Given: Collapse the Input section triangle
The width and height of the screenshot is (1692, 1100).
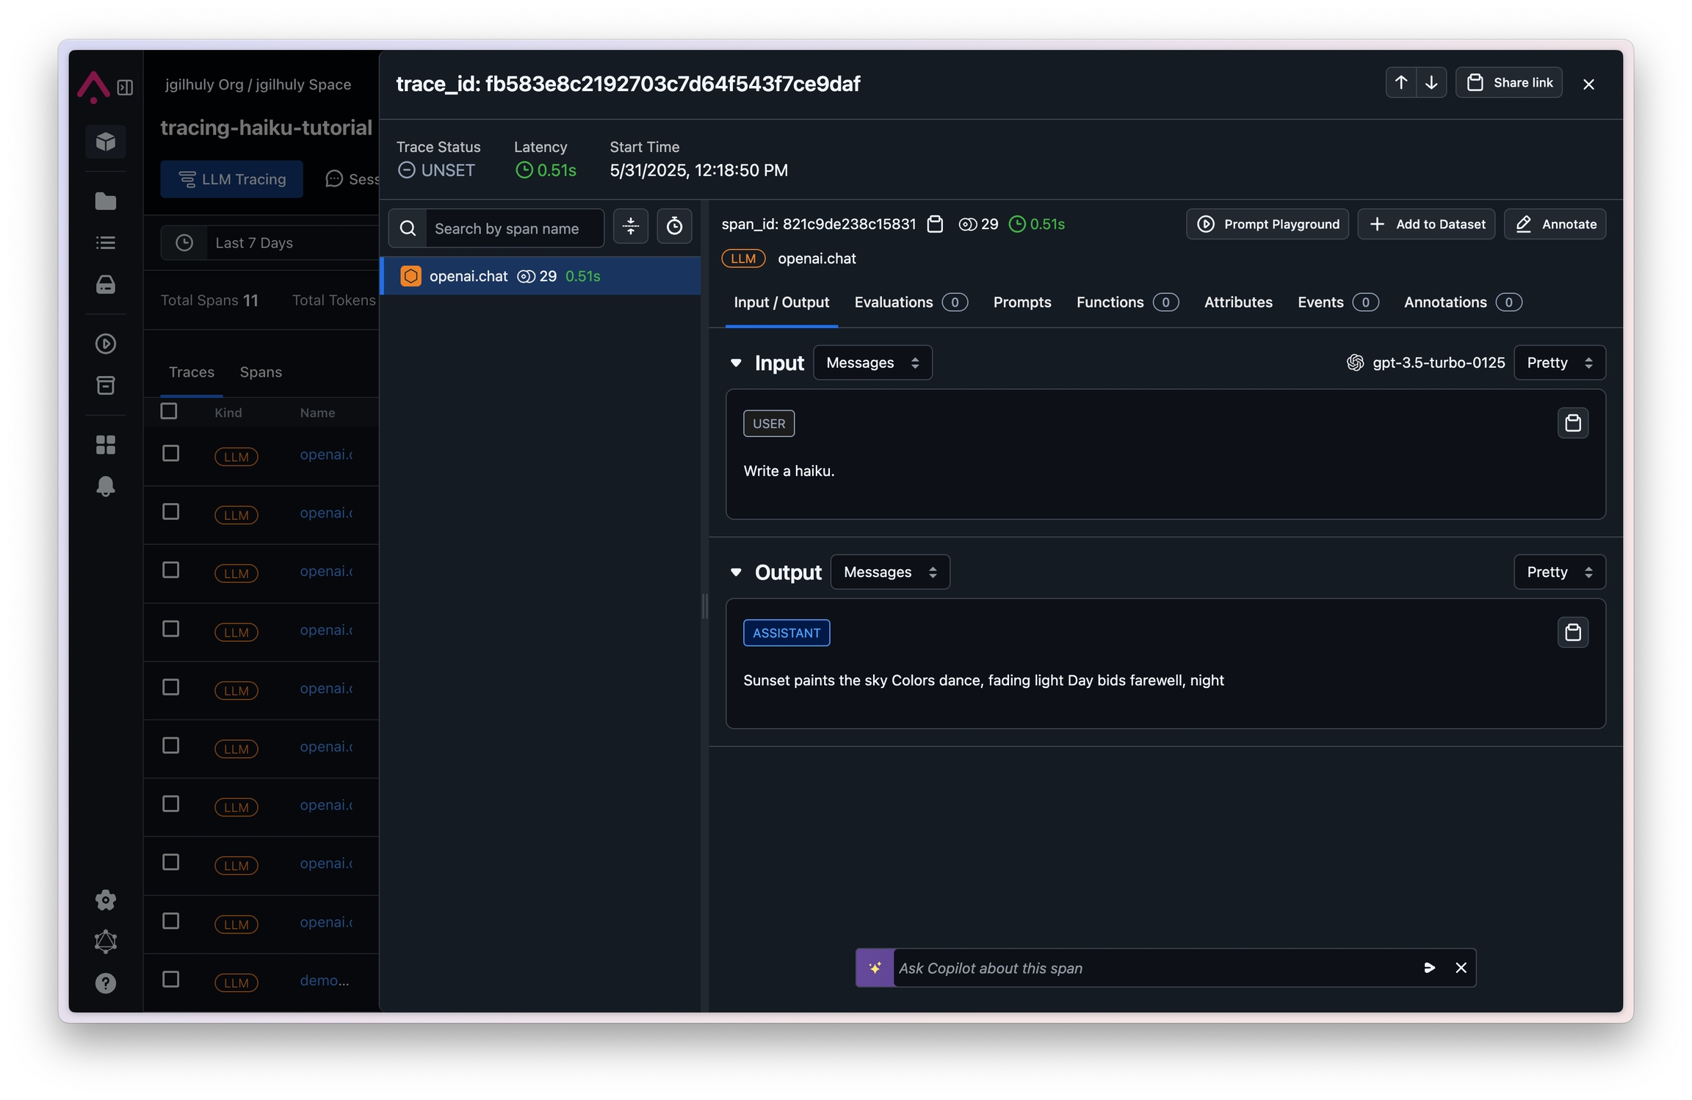Looking at the screenshot, I should pyautogui.click(x=735, y=363).
